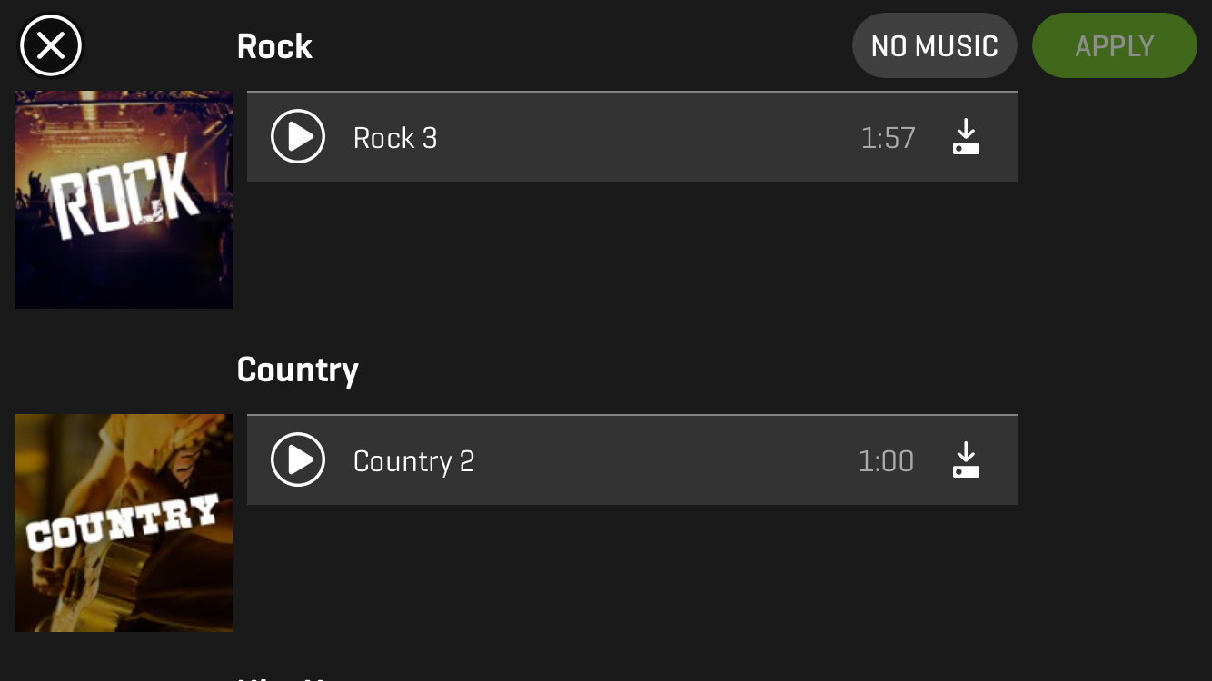Select the Rock 3 track name

395,138
